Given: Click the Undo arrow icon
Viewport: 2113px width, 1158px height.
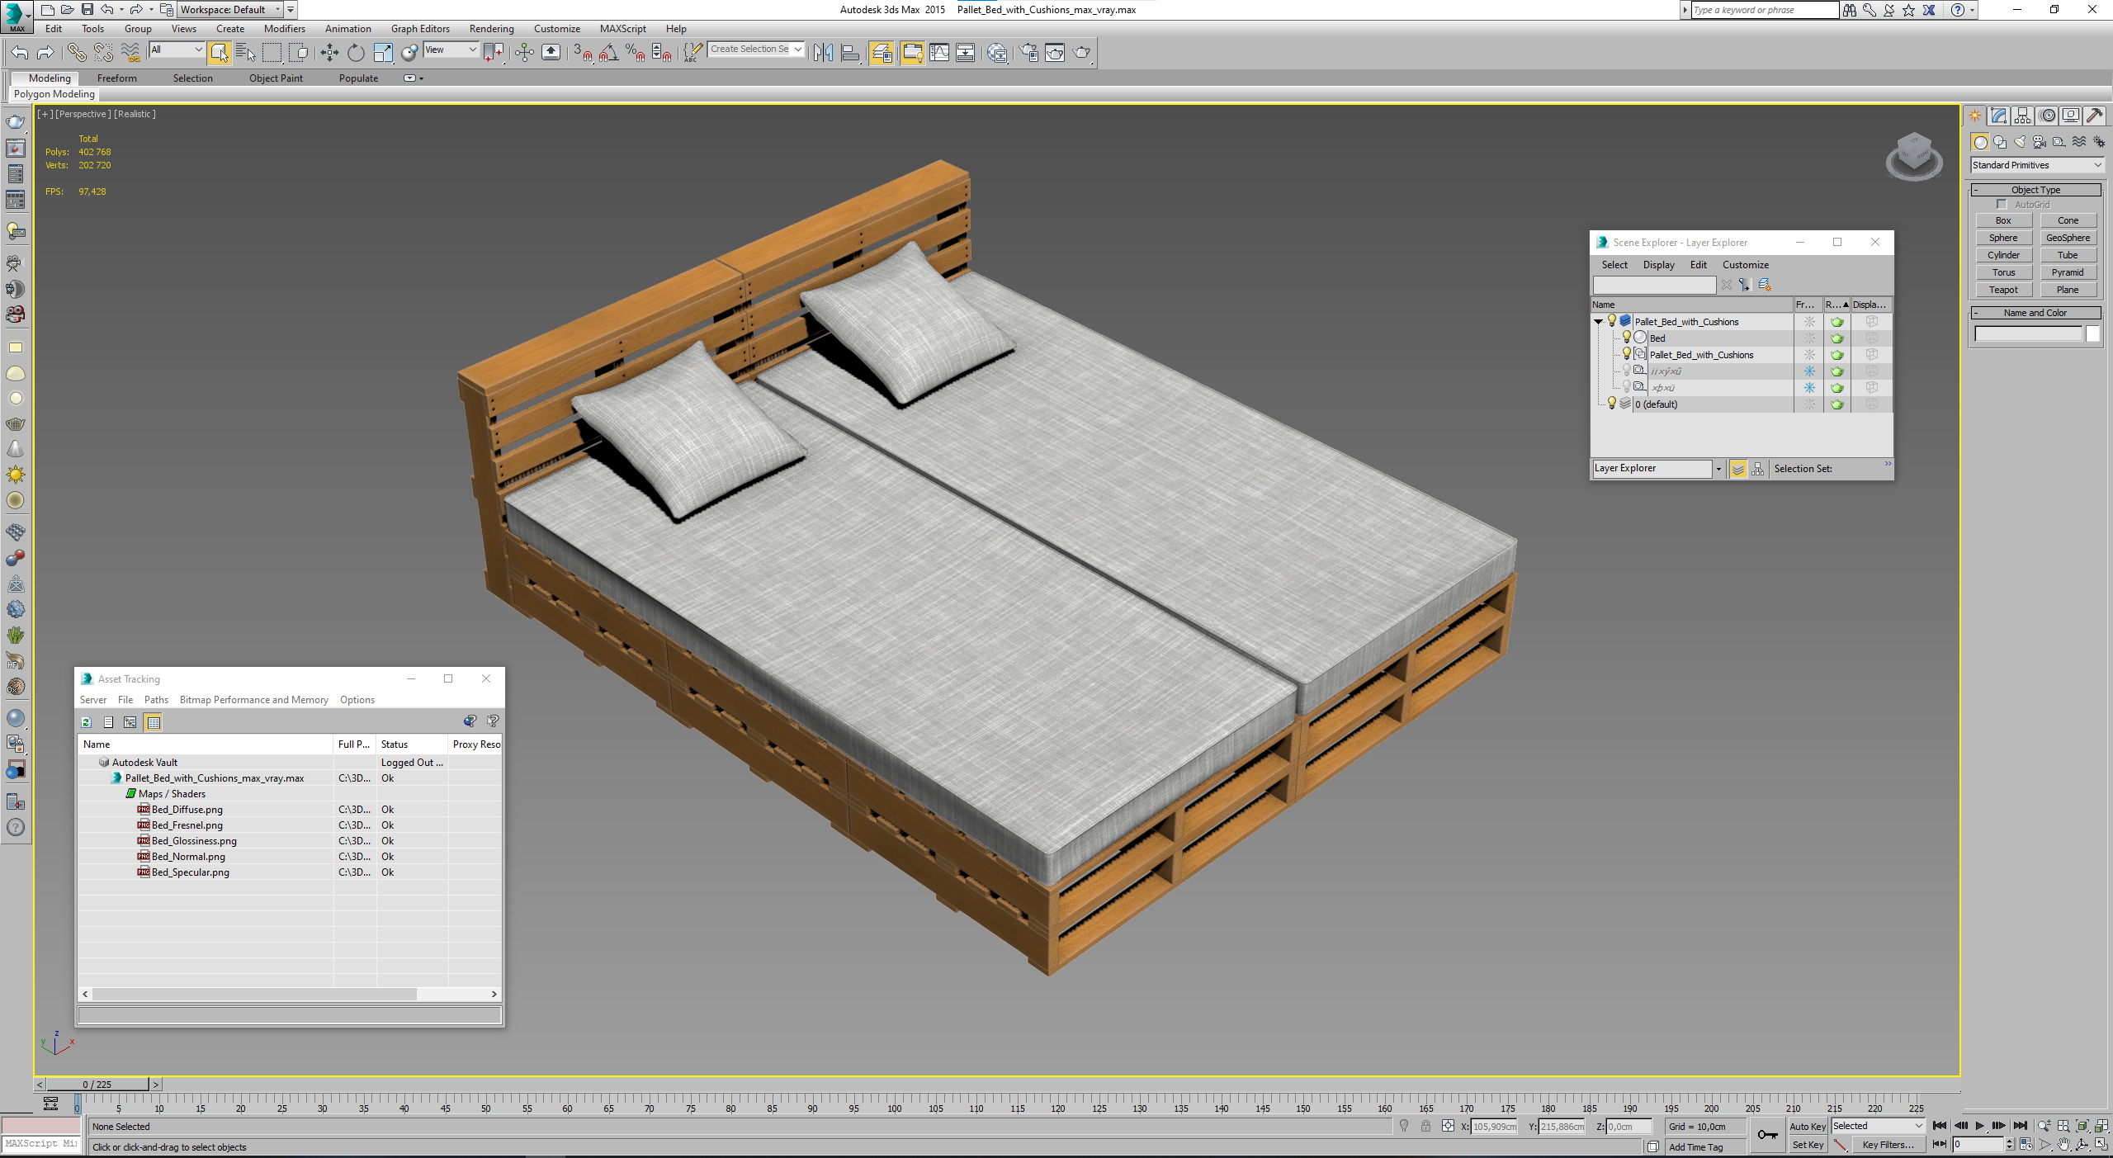Looking at the screenshot, I should (x=20, y=53).
